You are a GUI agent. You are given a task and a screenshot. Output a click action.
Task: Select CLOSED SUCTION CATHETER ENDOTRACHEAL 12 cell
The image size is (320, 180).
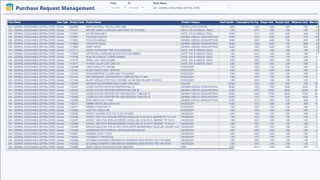point(110,87)
